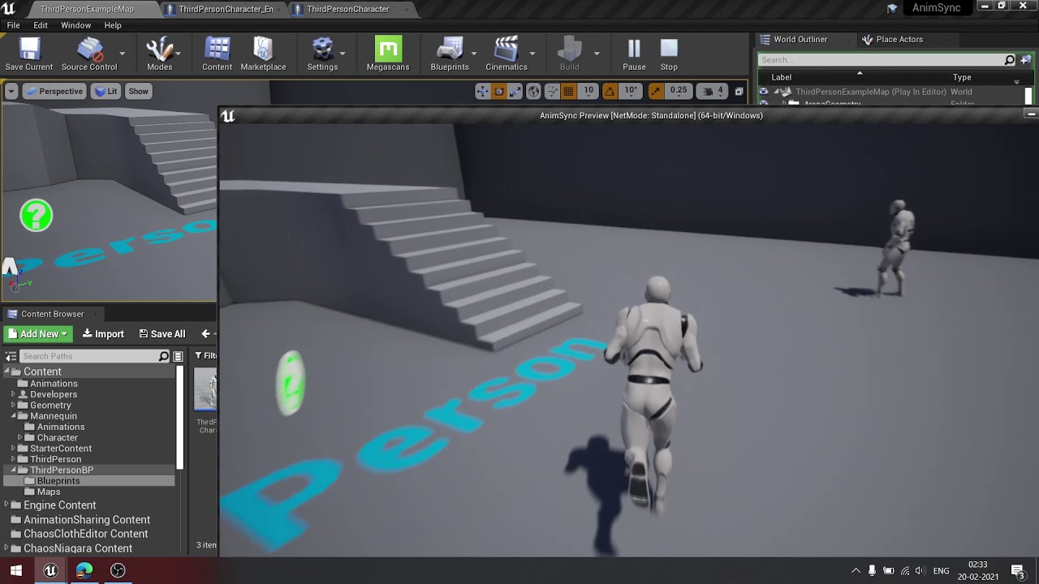
Task: Open the Help menu
Action: tap(113, 25)
